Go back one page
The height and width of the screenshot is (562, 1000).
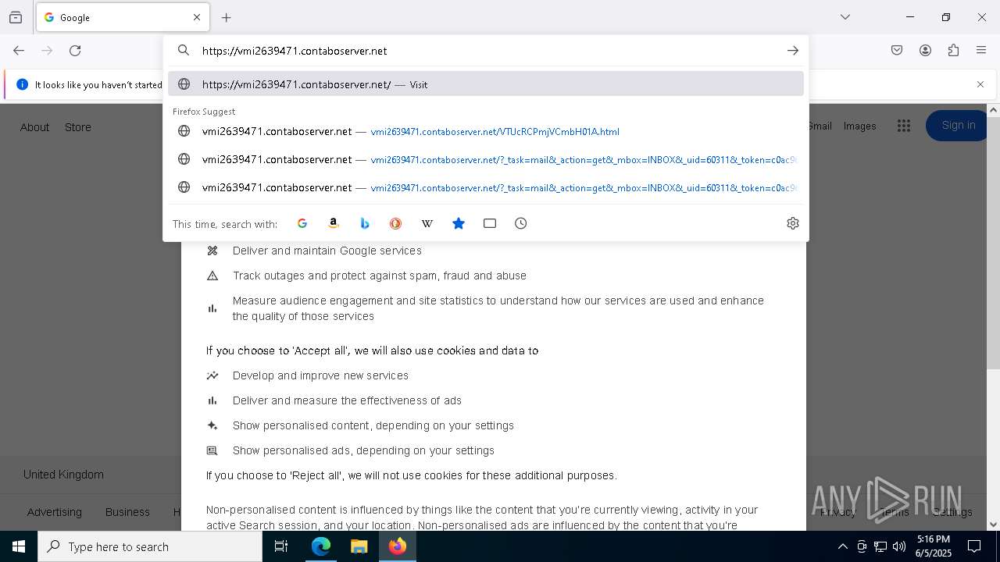click(x=19, y=51)
